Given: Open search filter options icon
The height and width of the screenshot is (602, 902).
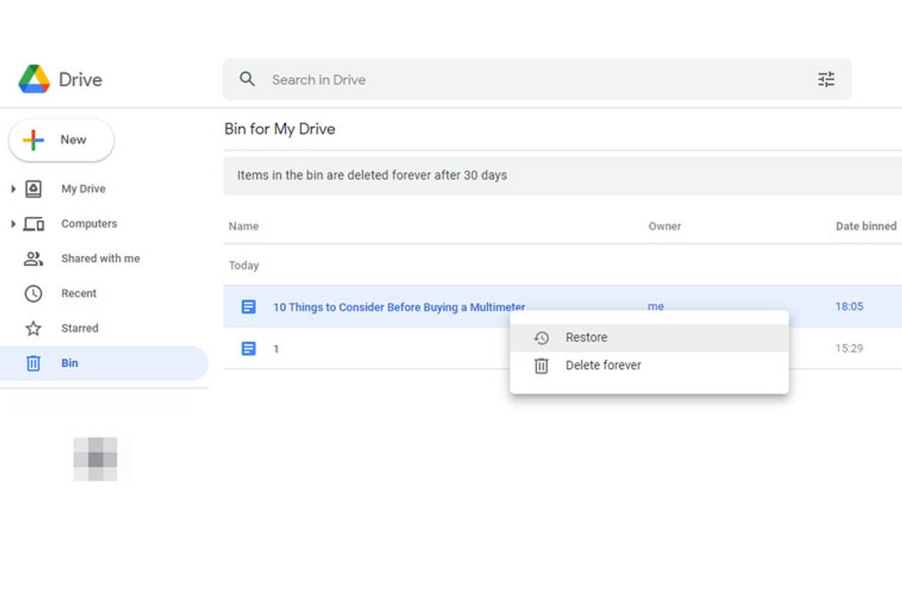Looking at the screenshot, I should [826, 79].
